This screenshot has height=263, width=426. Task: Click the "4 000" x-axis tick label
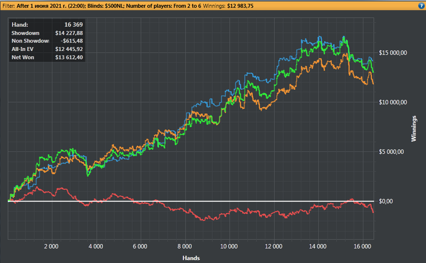click(96, 247)
